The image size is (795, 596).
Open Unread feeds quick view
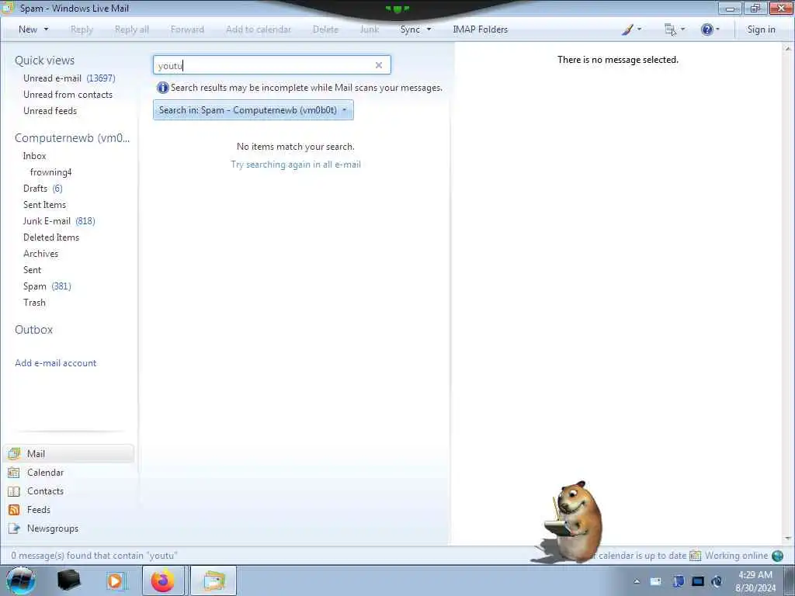50,110
